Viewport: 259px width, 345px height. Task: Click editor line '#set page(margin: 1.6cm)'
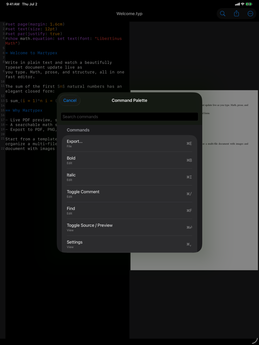coord(35,24)
